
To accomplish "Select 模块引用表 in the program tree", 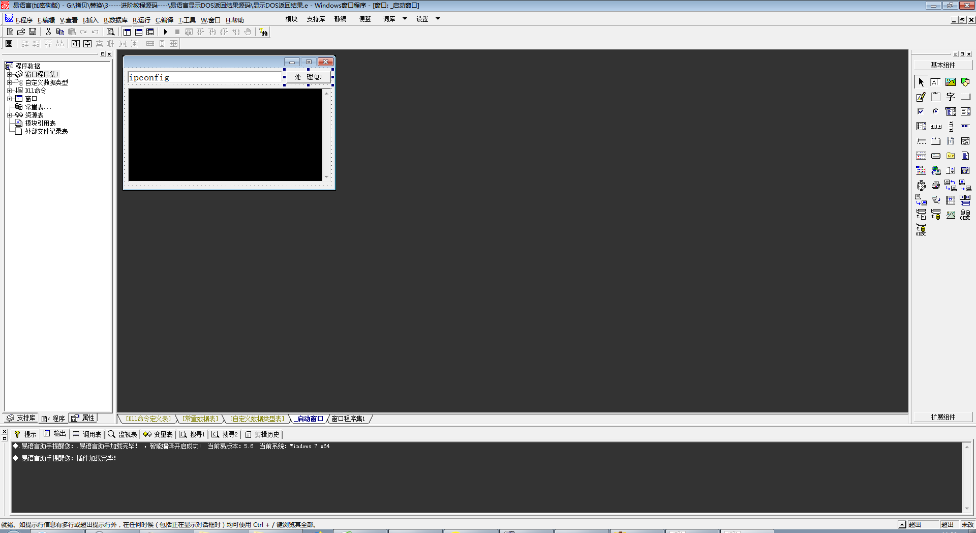I will 40,123.
